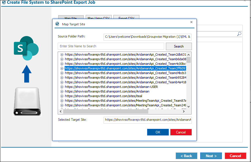The height and width of the screenshot is (162, 251).
Task: Expand the Aridaman-USER site node
Action: pos(62,87)
